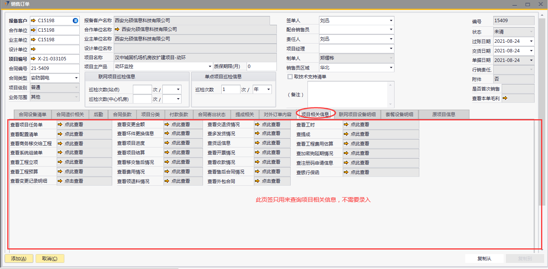
Task: Tick the 取技术支持清单 checkbox
Action: click(x=290, y=76)
